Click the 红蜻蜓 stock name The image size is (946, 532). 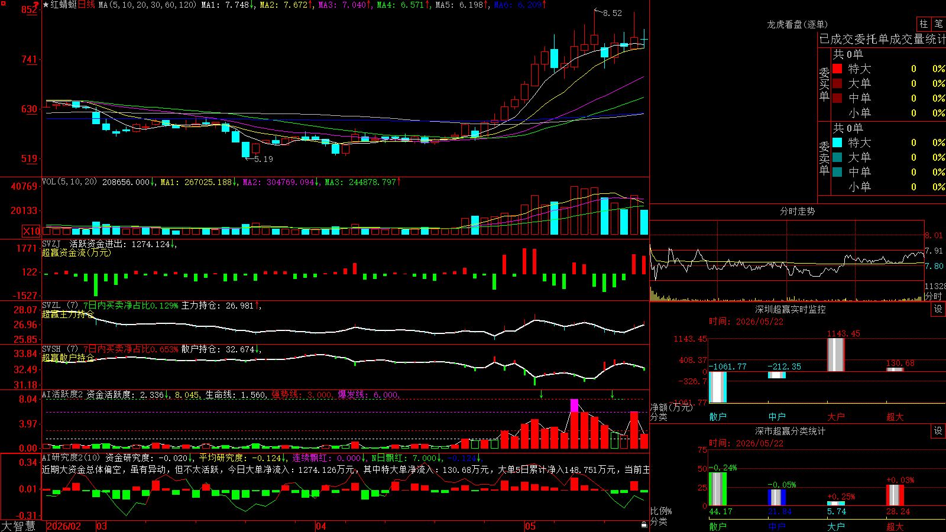[64, 5]
